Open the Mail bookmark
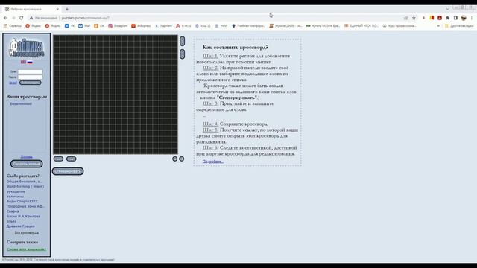 [84, 26]
